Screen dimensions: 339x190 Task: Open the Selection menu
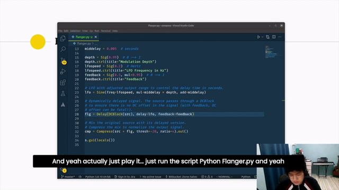[75, 31]
